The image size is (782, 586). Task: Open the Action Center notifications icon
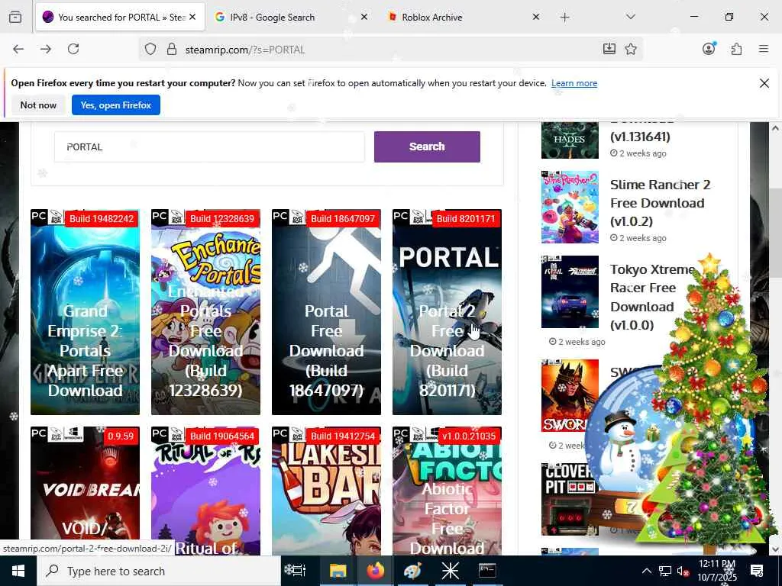[757, 571]
